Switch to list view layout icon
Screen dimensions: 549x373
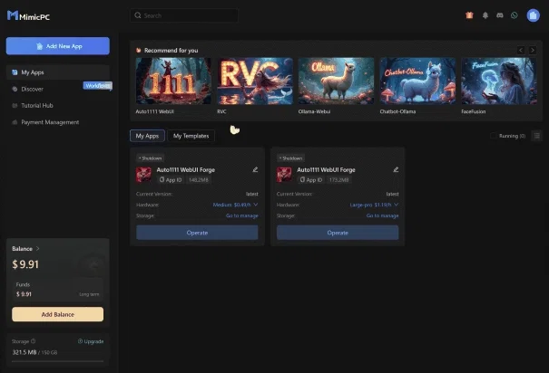(x=536, y=136)
